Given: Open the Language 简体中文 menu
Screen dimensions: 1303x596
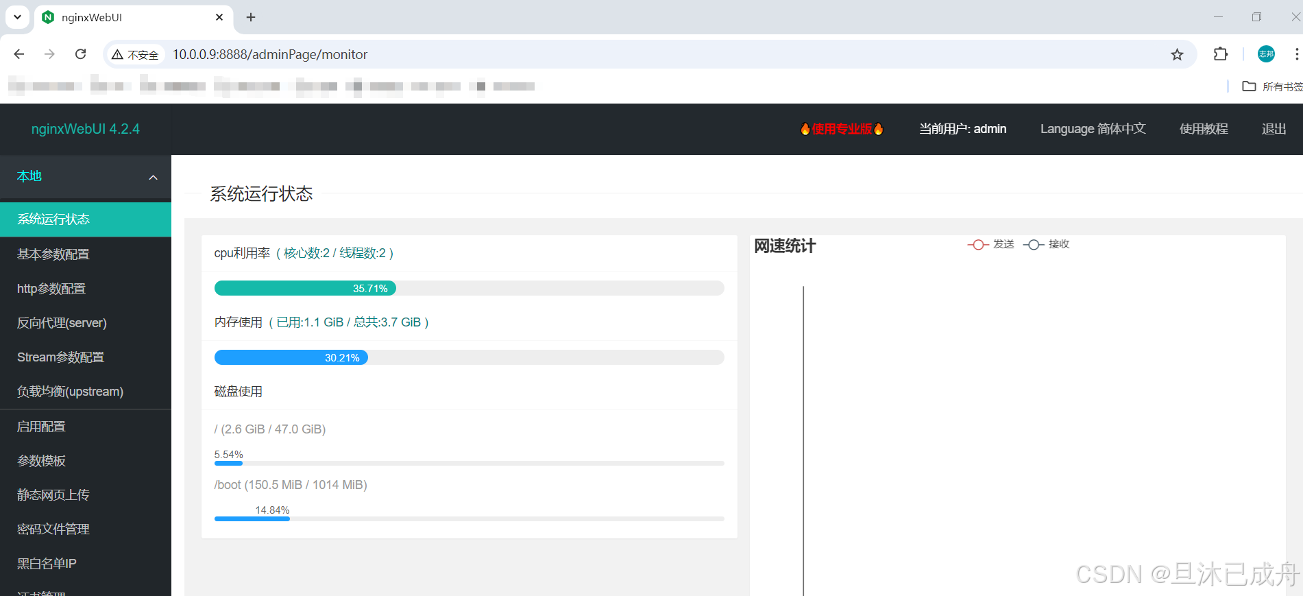Looking at the screenshot, I should (1093, 129).
